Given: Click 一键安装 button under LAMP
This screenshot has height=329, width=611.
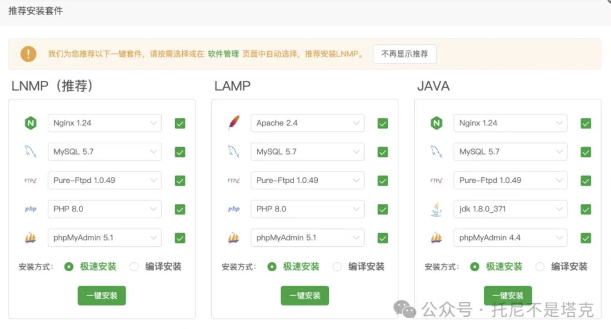Looking at the screenshot, I should pos(305,295).
